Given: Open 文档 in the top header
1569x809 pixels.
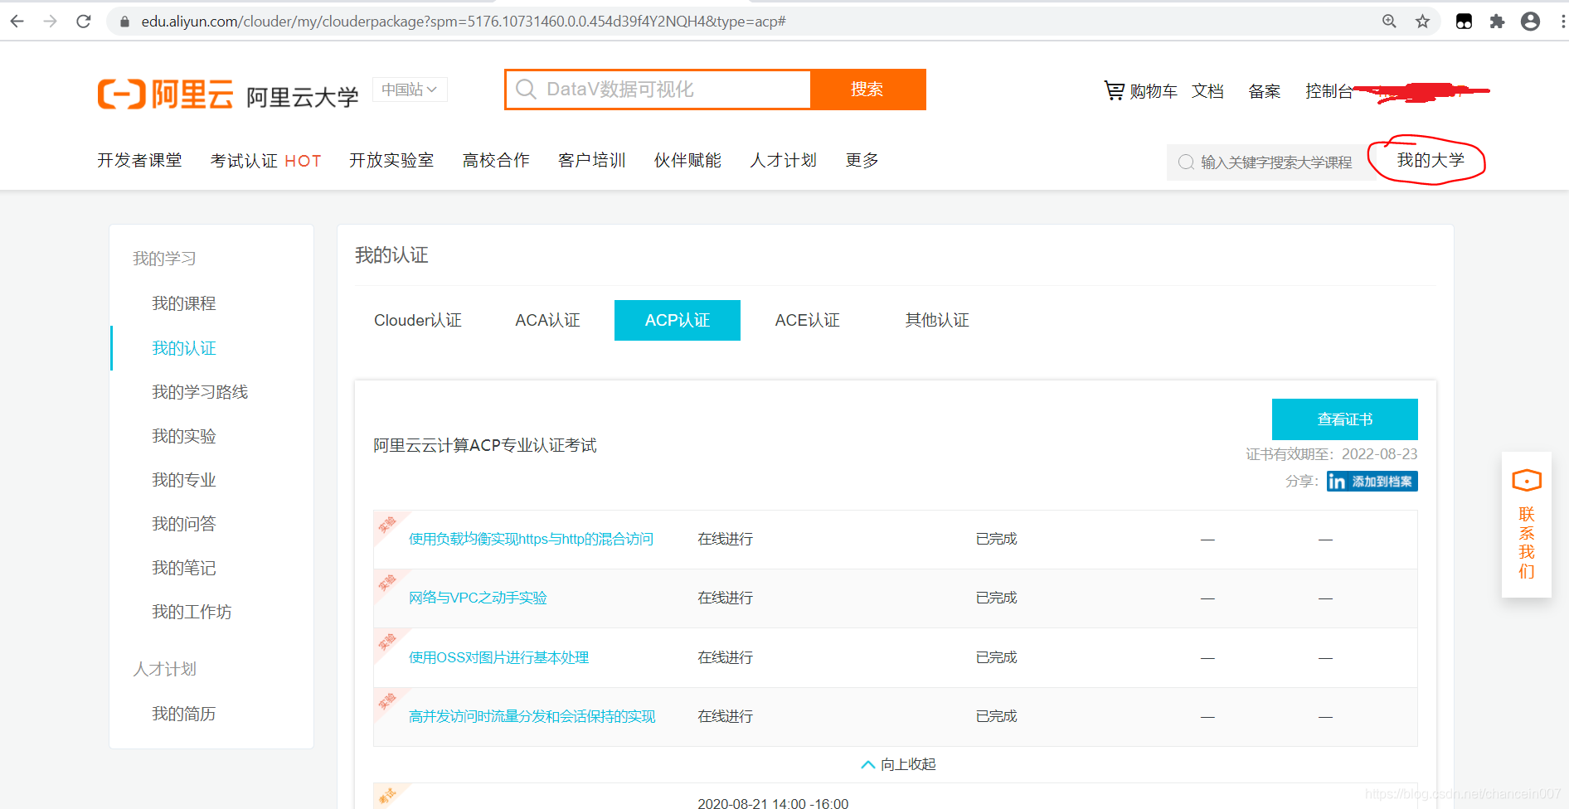Looking at the screenshot, I should (x=1207, y=91).
